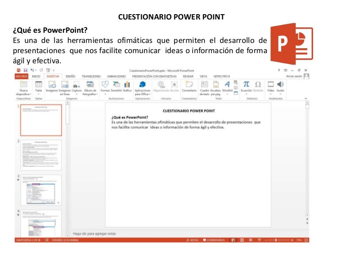
Task: Click the Formas shapes icon
Action: [105, 85]
